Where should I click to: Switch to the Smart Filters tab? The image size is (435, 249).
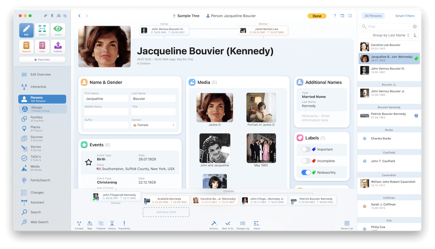coord(405,16)
